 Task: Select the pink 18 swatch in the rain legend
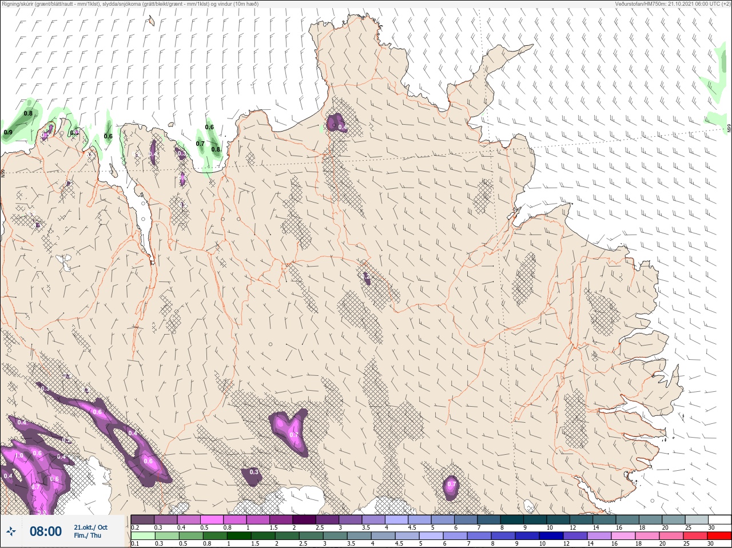click(648, 536)
